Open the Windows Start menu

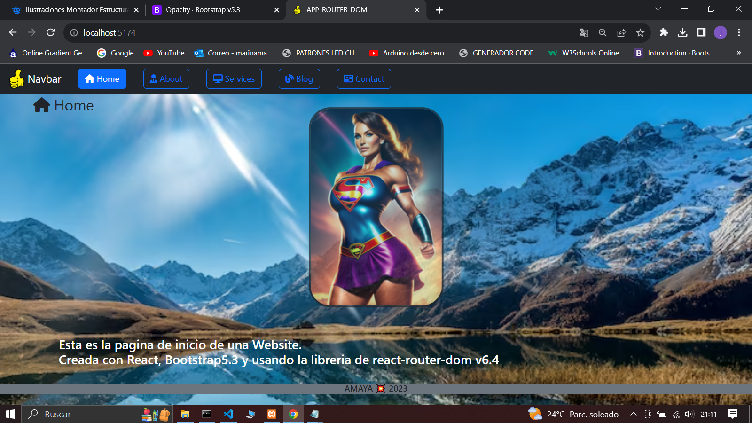click(x=10, y=414)
